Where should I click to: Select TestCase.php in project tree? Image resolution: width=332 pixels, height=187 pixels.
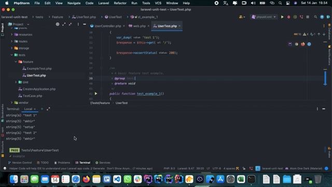(32, 96)
